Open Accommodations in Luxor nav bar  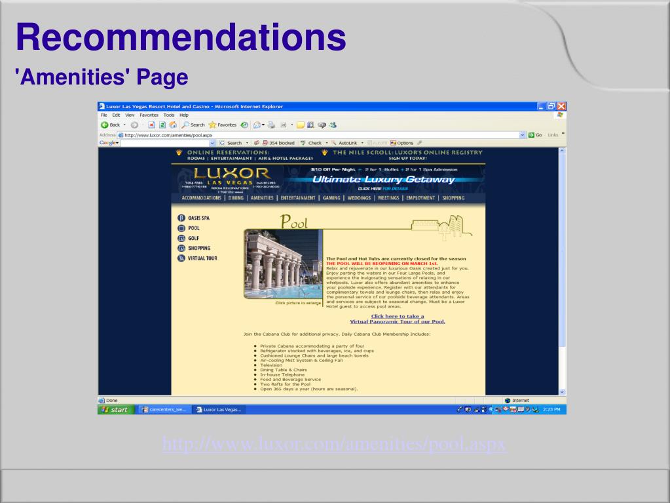tap(201, 198)
